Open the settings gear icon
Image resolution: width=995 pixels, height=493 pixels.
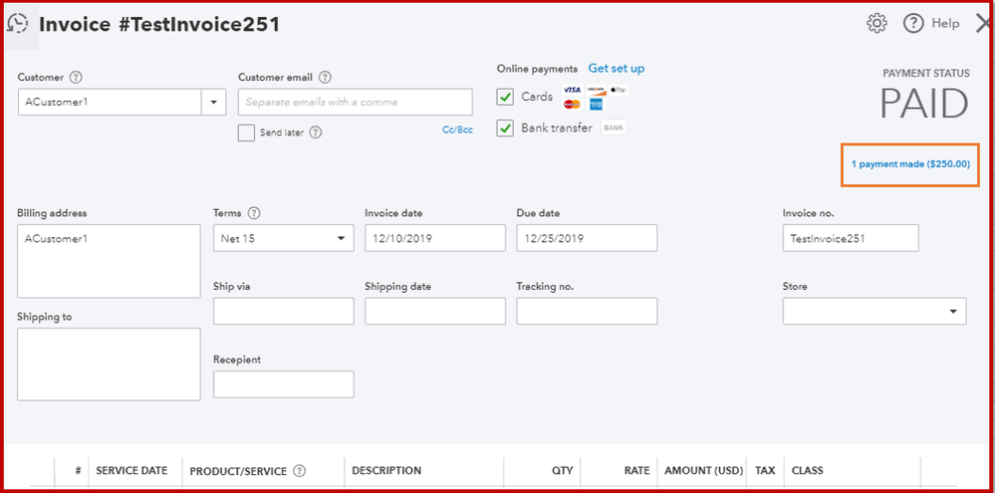876,24
